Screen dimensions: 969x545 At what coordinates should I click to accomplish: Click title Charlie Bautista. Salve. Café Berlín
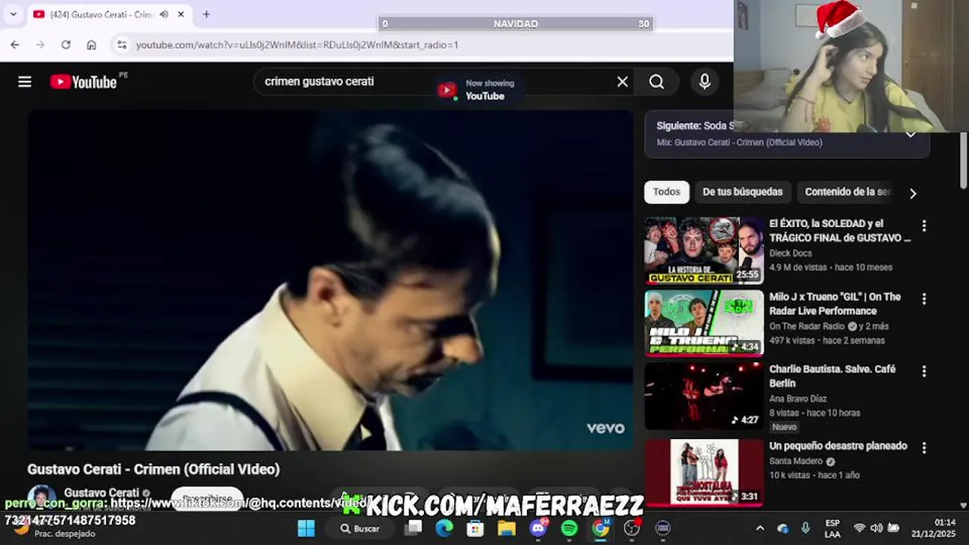[832, 376]
